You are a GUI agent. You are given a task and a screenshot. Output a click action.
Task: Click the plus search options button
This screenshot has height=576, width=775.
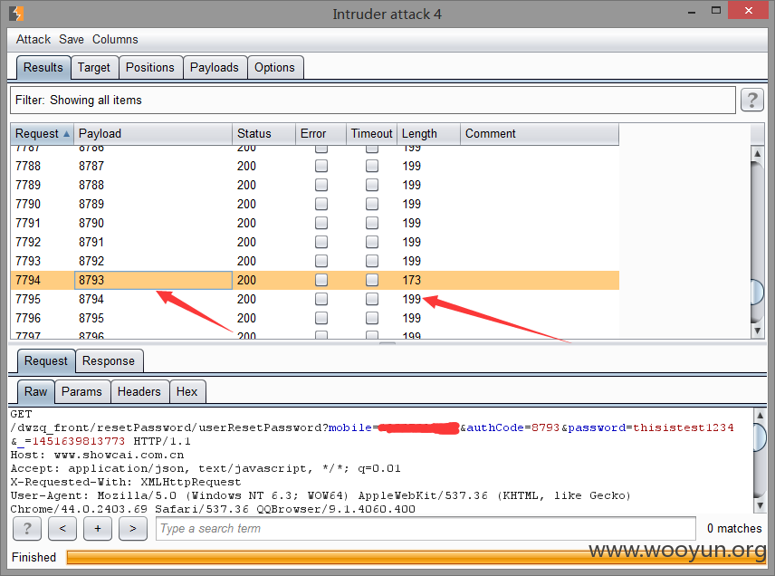click(x=98, y=529)
